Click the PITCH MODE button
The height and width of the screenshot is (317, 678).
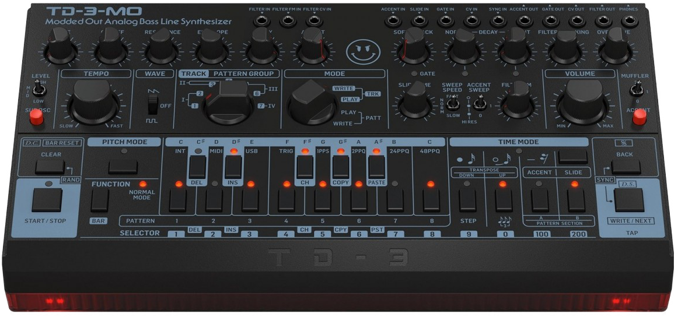(x=123, y=167)
